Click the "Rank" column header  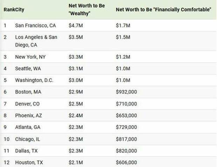9,10
